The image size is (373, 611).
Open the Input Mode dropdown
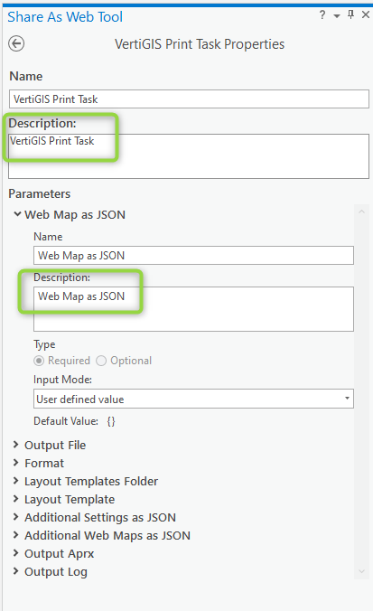pyautogui.click(x=193, y=399)
